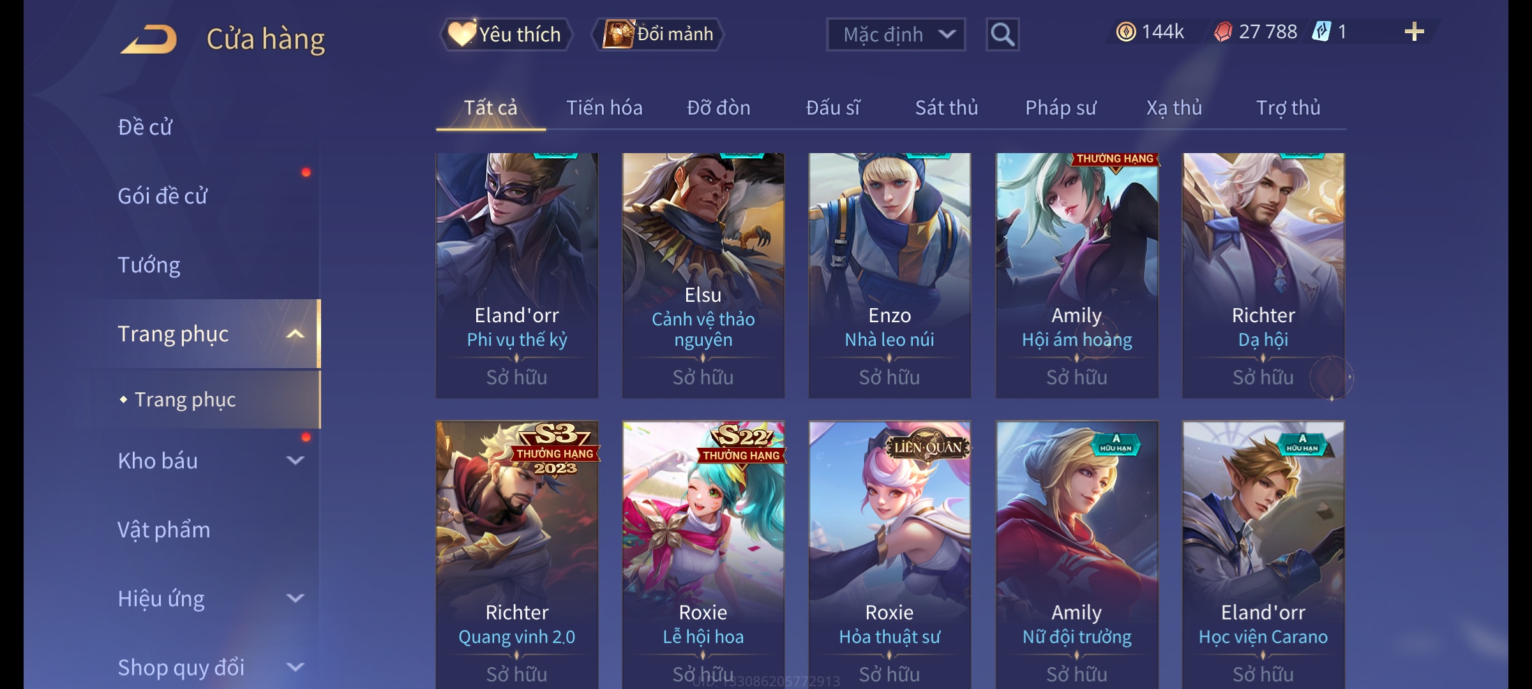This screenshot has height=689, width=1532.
Task: Switch to the Tiến hóa tab
Action: (605, 108)
